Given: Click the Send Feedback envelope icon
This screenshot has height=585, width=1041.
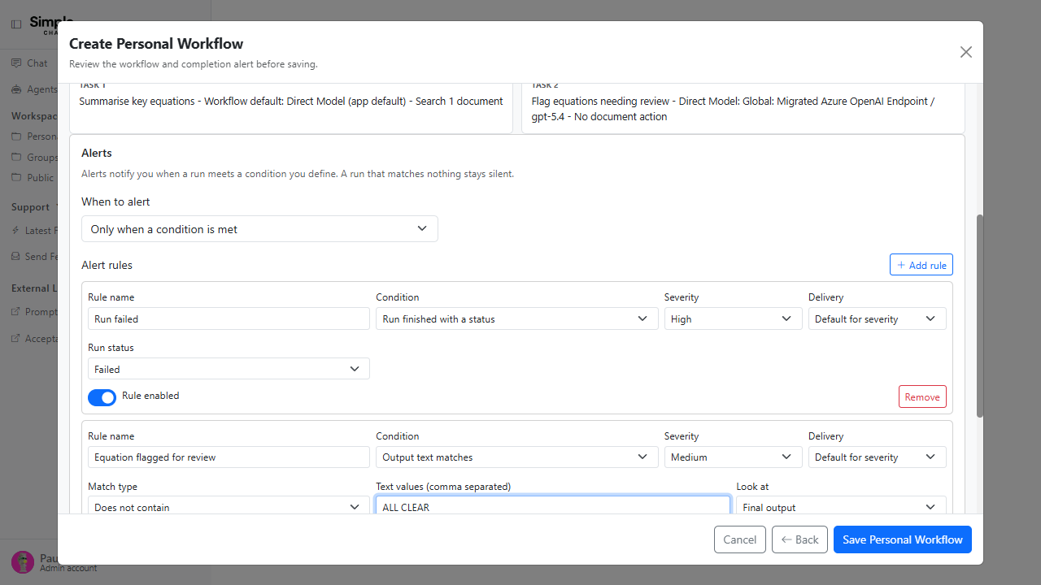Looking at the screenshot, I should tap(16, 256).
